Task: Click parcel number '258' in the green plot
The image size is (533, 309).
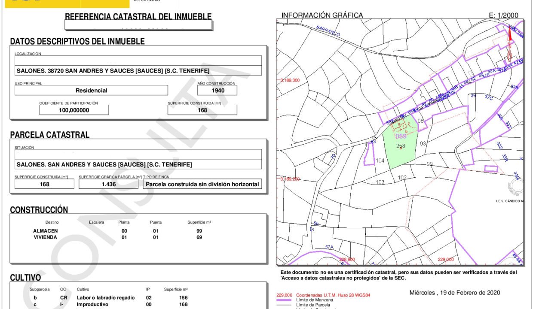Action: click(x=401, y=146)
